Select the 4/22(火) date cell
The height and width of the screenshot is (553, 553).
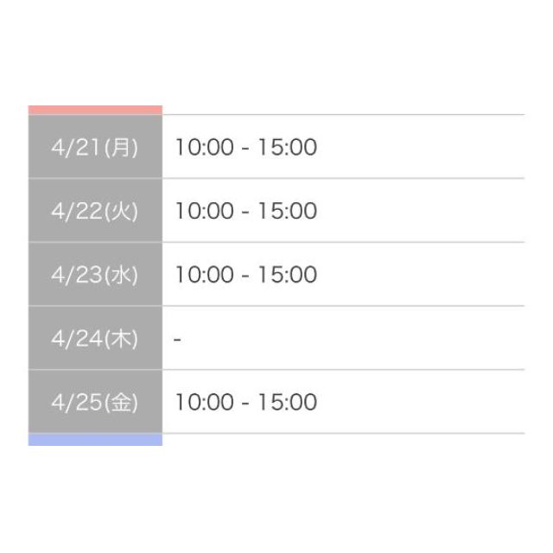tap(95, 211)
